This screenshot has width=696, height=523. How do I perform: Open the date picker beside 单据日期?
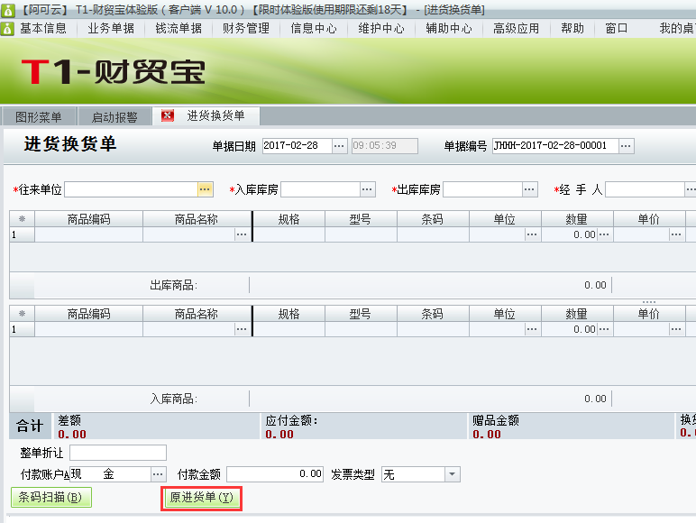pyautogui.click(x=339, y=145)
